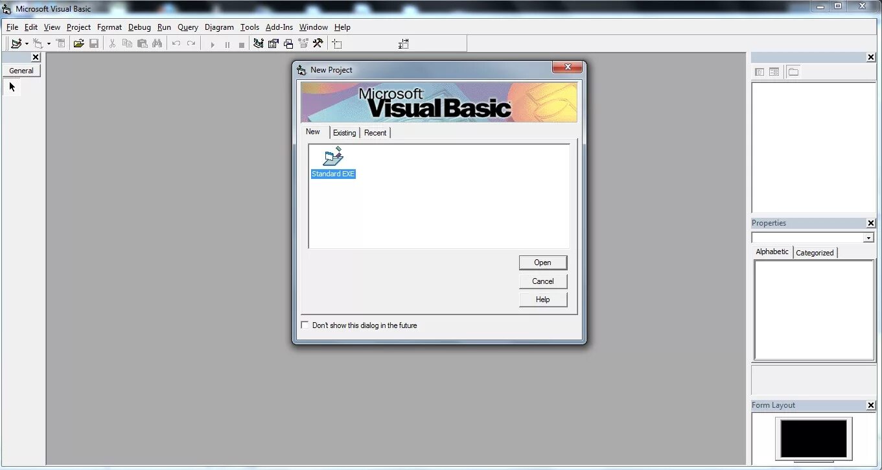Viewport: 882px width, 470px height.
Task: Open the View menu
Action: pyautogui.click(x=52, y=27)
